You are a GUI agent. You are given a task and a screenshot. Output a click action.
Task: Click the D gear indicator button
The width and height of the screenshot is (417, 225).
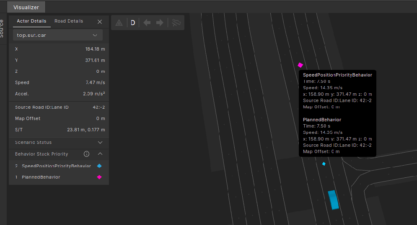(133, 23)
